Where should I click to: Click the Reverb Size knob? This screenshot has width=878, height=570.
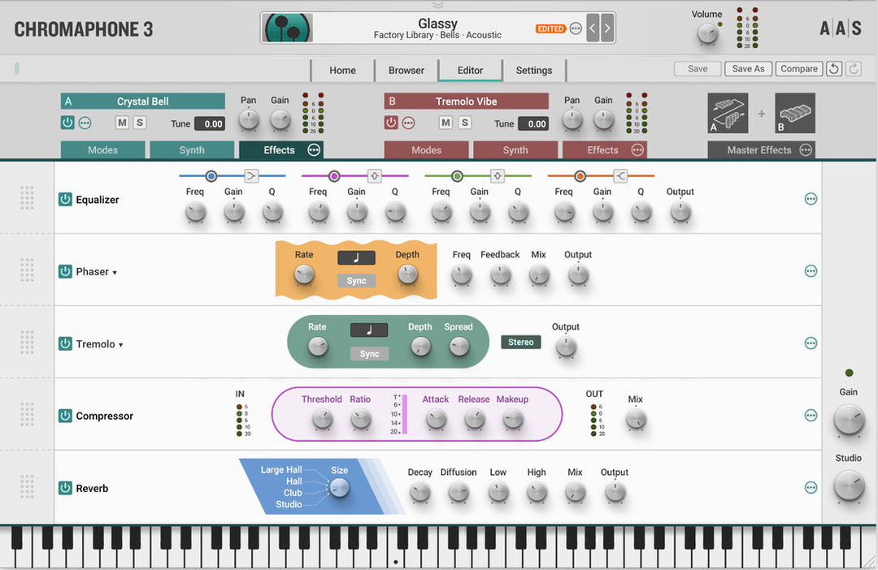339,488
